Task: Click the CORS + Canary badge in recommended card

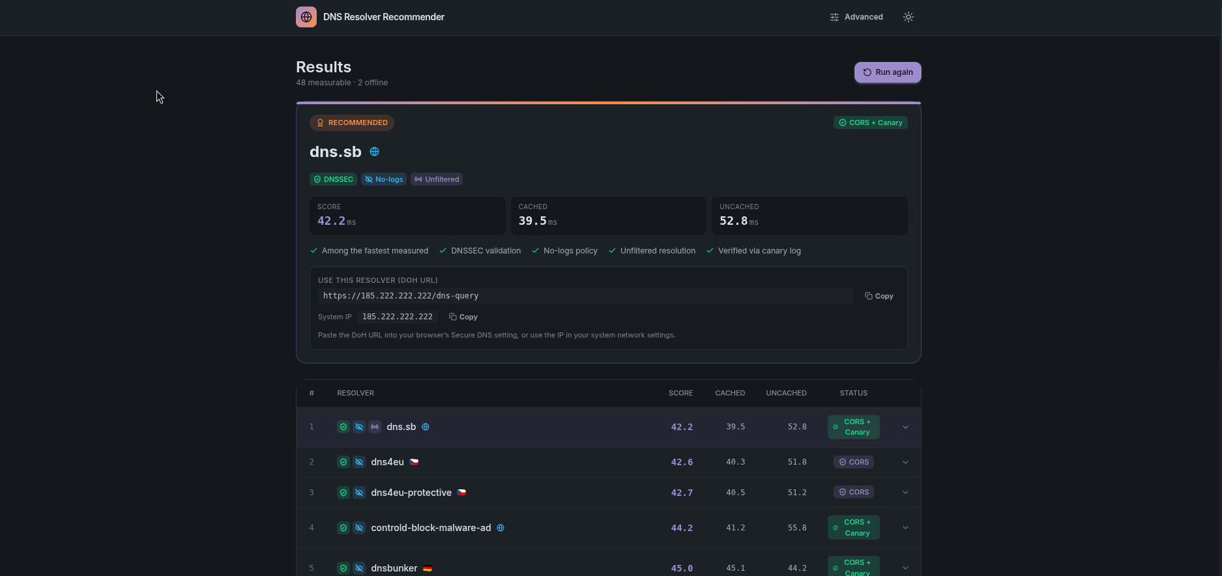Action: (871, 122)
